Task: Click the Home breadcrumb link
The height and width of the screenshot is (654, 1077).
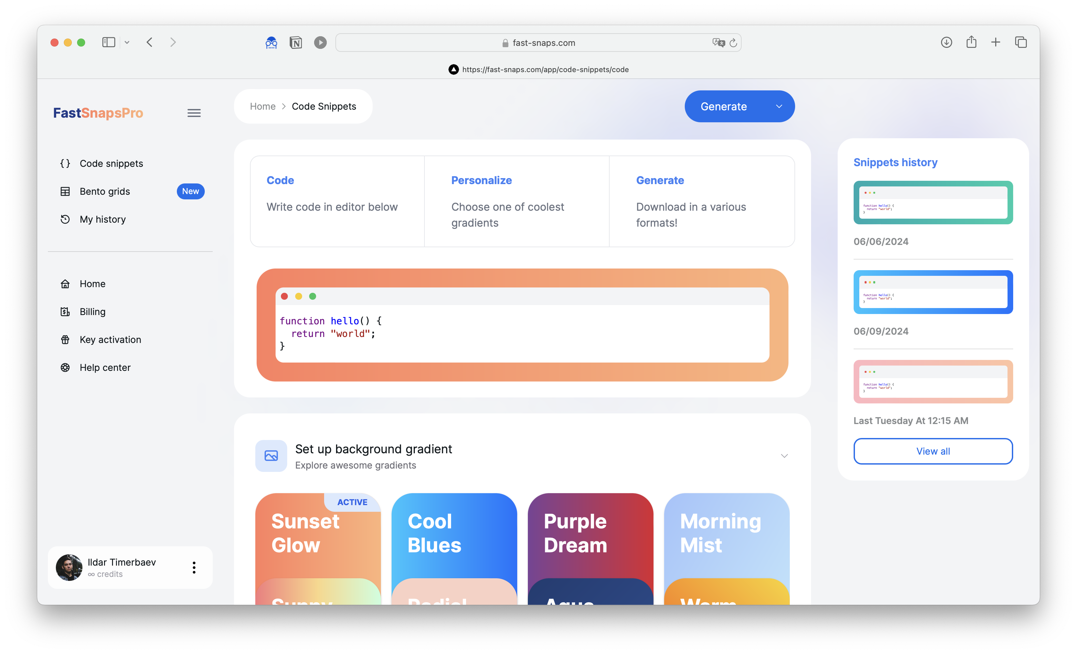Action: (x=263, y=107)
